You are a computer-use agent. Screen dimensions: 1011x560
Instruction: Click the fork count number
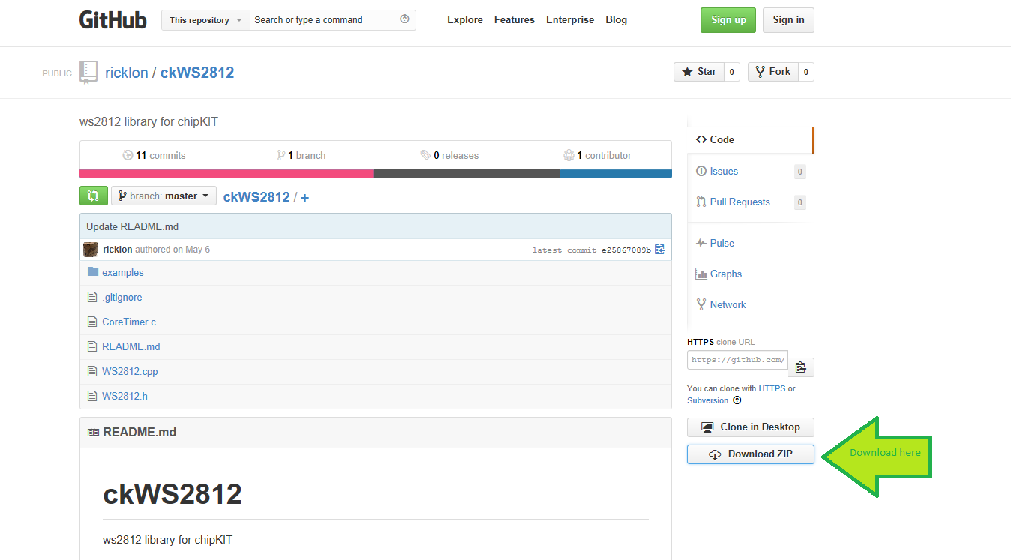coord(806,72)
